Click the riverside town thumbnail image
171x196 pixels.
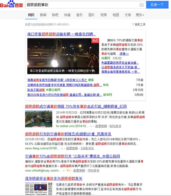click(x=39, y=119)
